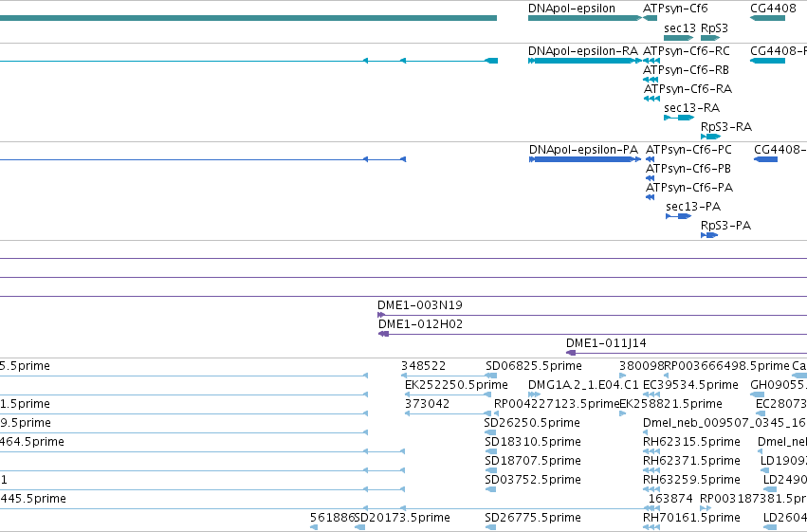
Task: Click the ATPsyn-Cf6 gene label
Action: [x=675, y=9]
